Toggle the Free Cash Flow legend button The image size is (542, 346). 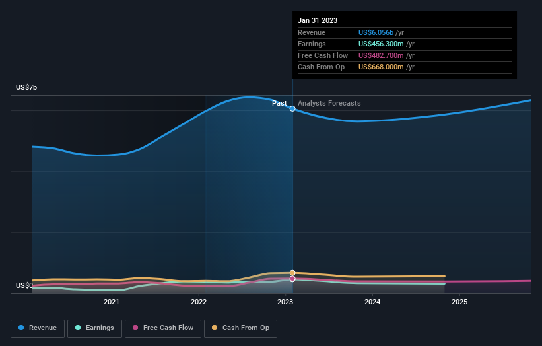point(163,328)
